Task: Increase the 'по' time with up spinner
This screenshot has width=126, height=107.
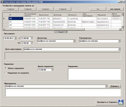Action: click(x=32, y=42)
